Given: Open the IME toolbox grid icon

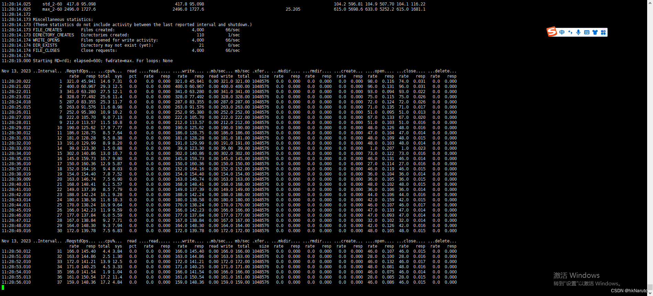Looking at the screenshot, I should [x=603, y=32].
